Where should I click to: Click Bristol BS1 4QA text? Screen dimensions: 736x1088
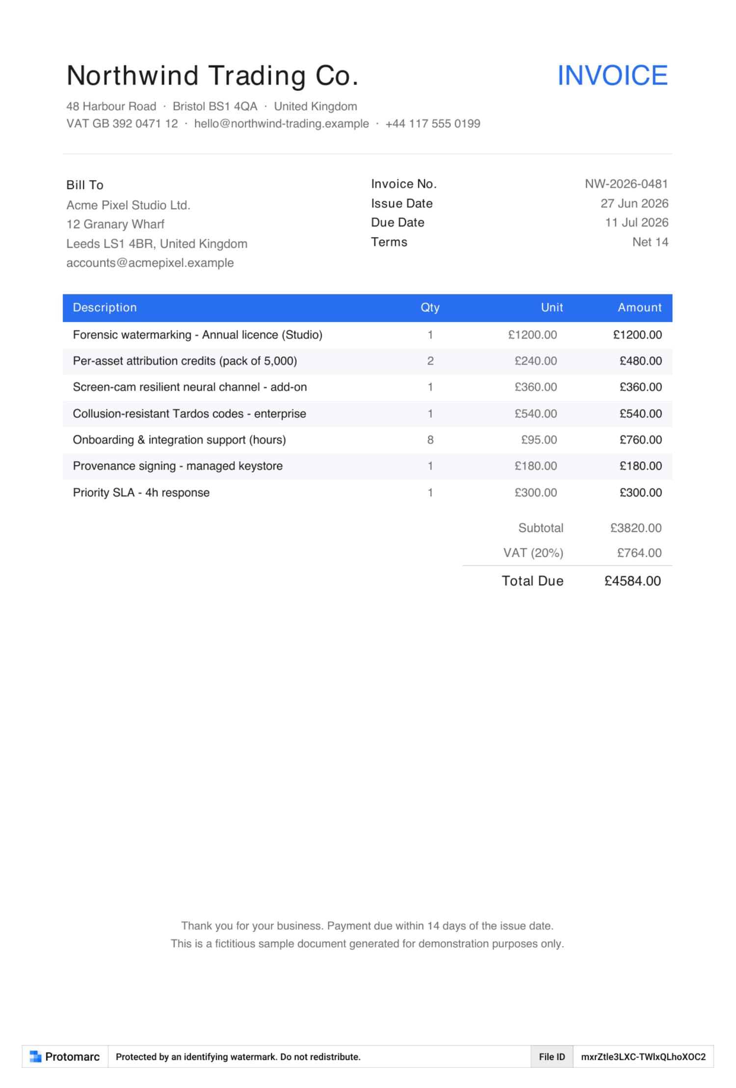pyautogui.click(x=215, y=106)
